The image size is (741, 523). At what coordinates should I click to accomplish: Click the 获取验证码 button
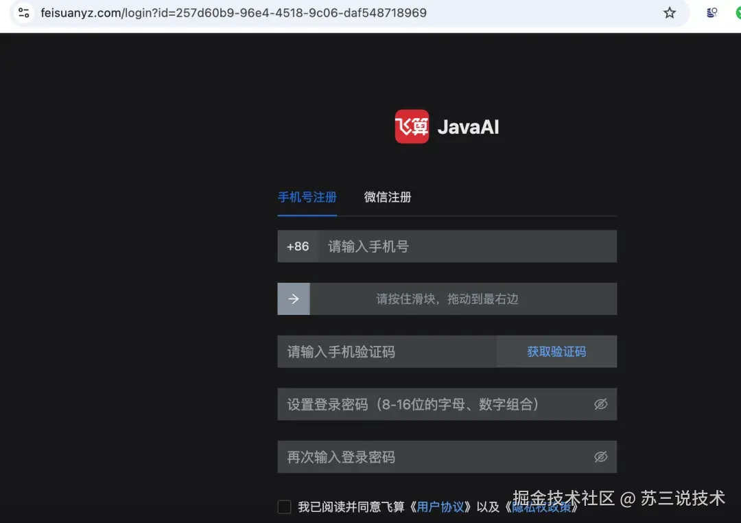[x=556, y=351]
